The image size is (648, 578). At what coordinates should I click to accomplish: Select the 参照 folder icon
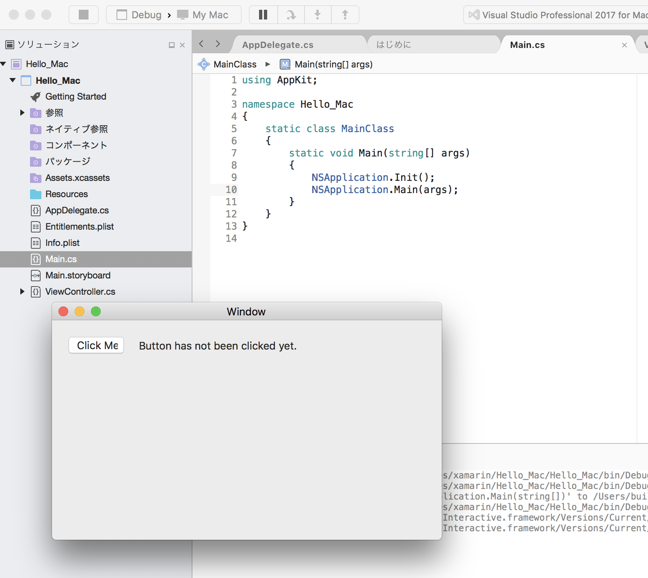[x=36, y=113]
